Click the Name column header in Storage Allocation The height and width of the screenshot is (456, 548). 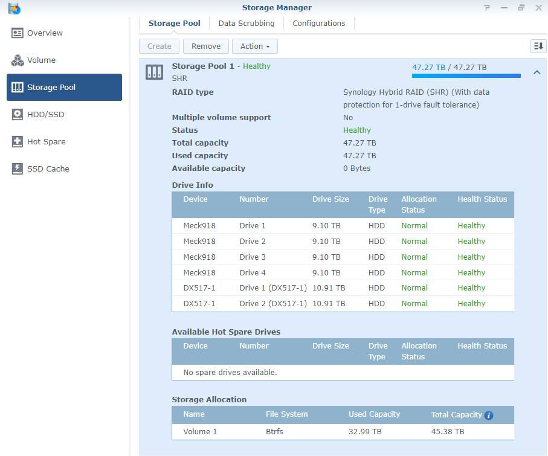(x=194, y=414)
